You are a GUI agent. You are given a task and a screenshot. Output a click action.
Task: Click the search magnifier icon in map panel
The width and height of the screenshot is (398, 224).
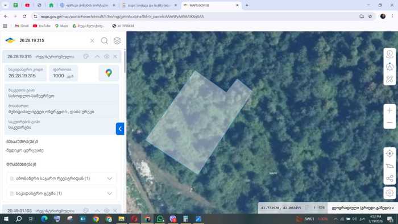(x=104, y=40)
